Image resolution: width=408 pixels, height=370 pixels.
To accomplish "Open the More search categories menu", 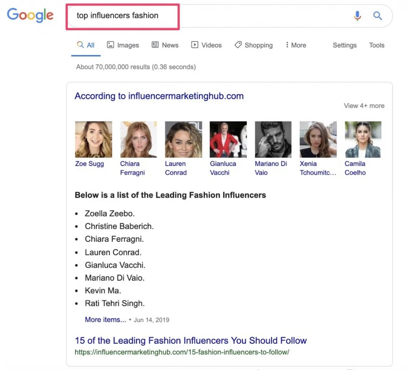I will coord(296,45).
